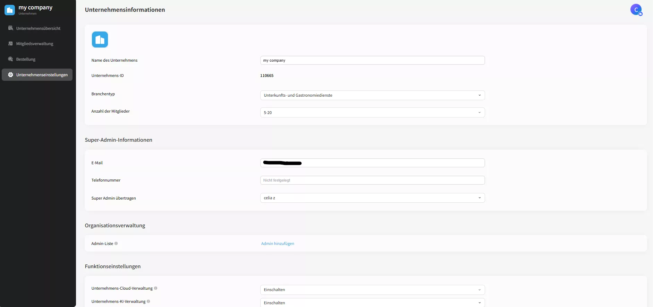Click the Unternehmensübersicht sidebar icon
The height and width of the screenshot is (307, 653).
[x=10, y=28]
